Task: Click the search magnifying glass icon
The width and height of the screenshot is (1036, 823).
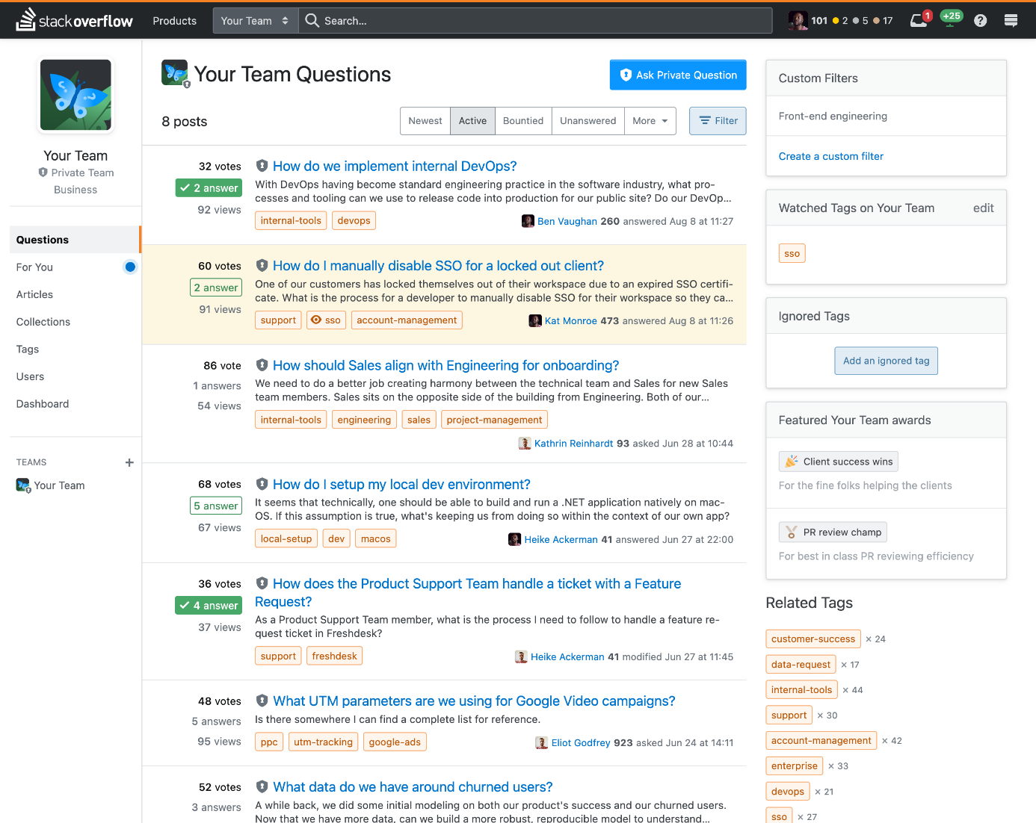Action: [x=312, y=20]
